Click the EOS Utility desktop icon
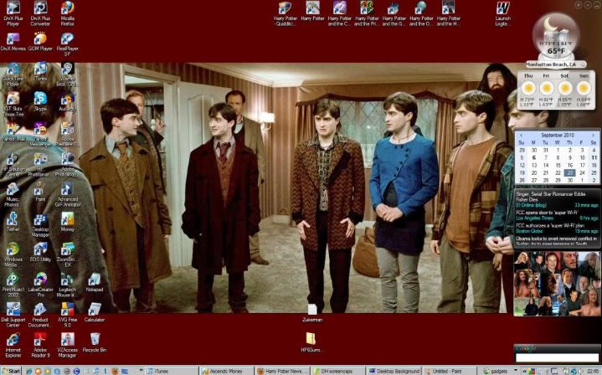The image size is (602, 375). [40, 253]
